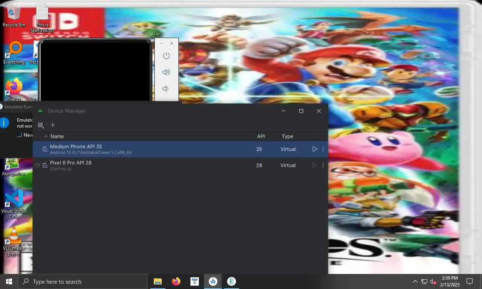Viewport: 482px width, 289px height.
Task: Open Firefox from the taskbar
Action: click(x=176, y=281)
